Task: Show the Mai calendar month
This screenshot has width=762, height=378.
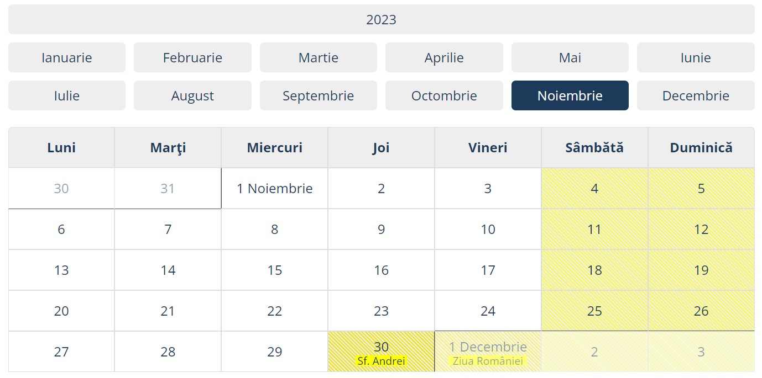Action: [x=570, y=57]
